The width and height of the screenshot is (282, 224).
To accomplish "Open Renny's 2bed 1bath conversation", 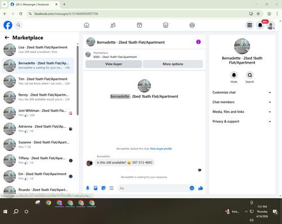I will 38,97.
